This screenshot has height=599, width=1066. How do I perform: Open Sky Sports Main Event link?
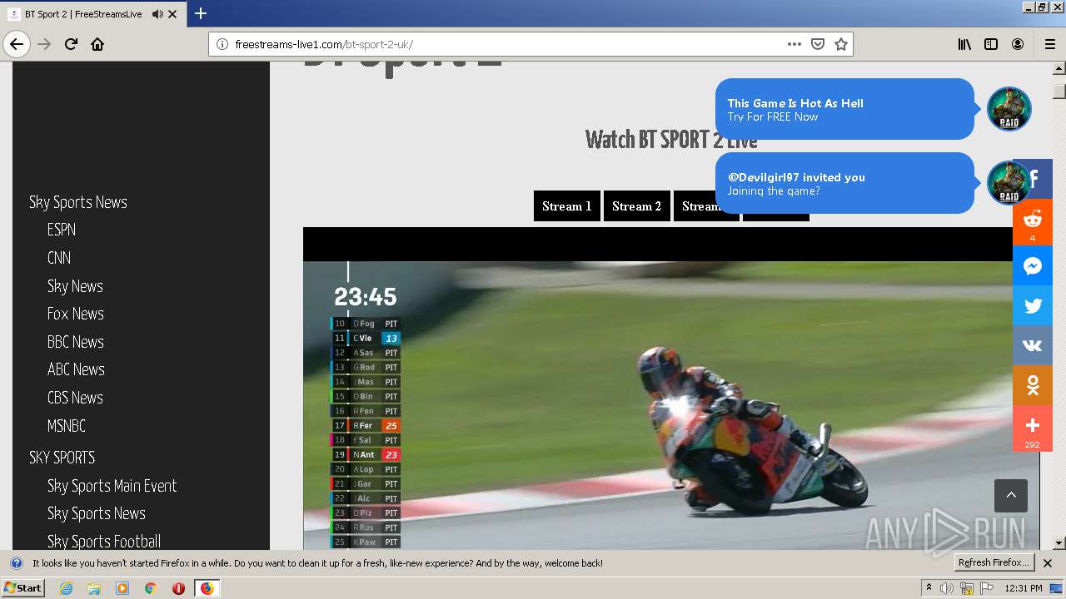coord(112,486)
